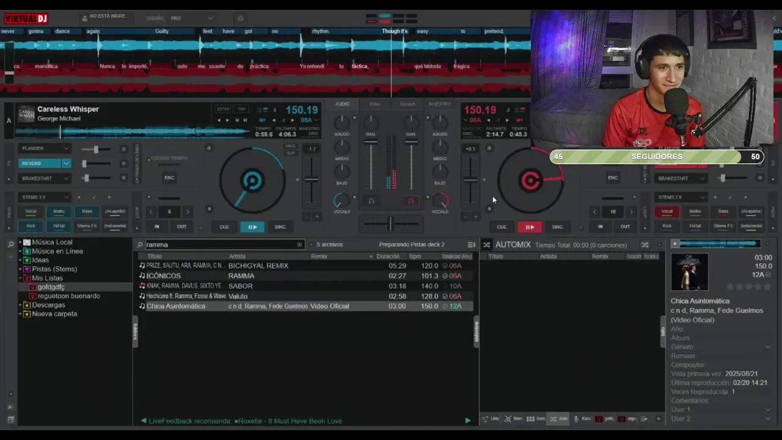Click the mixer crossfader
Screen dimensions: 782x440
coord(390,224)
